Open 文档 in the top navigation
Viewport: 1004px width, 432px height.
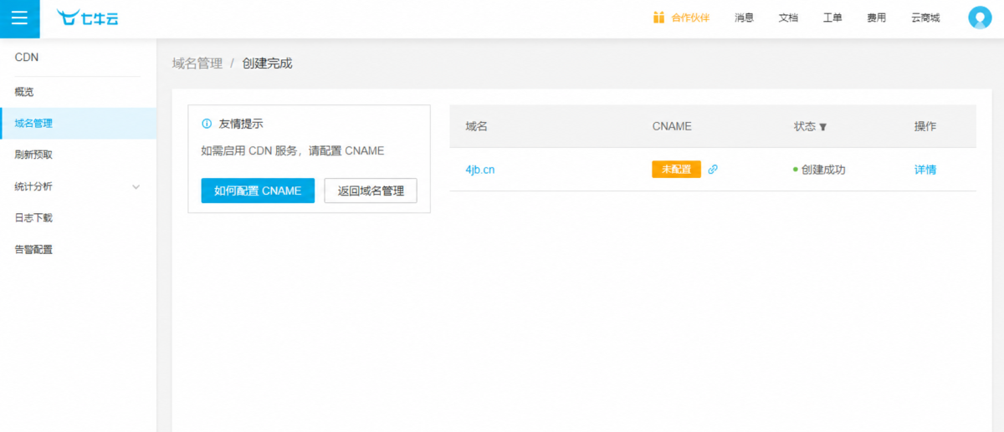[788, 18]
